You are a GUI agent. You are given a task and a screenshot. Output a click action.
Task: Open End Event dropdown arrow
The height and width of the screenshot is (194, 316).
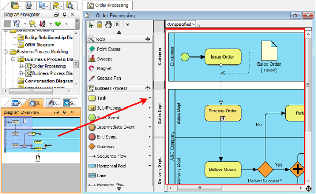(x=150, y=136)
